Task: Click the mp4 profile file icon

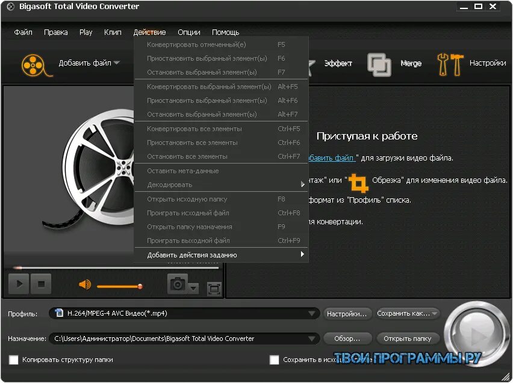Action: point(59,313)
